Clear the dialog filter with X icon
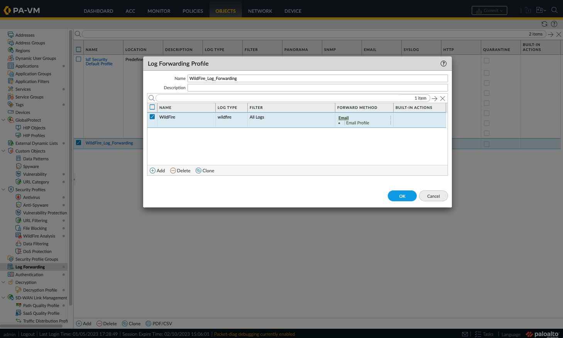The height and width of the screenshot is (338, 563). pos(443,99)
